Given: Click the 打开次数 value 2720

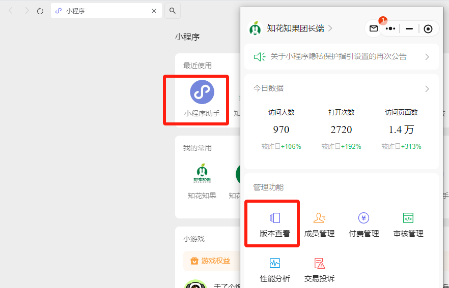Looking at the screenshot, I should [x=341, y=130].
